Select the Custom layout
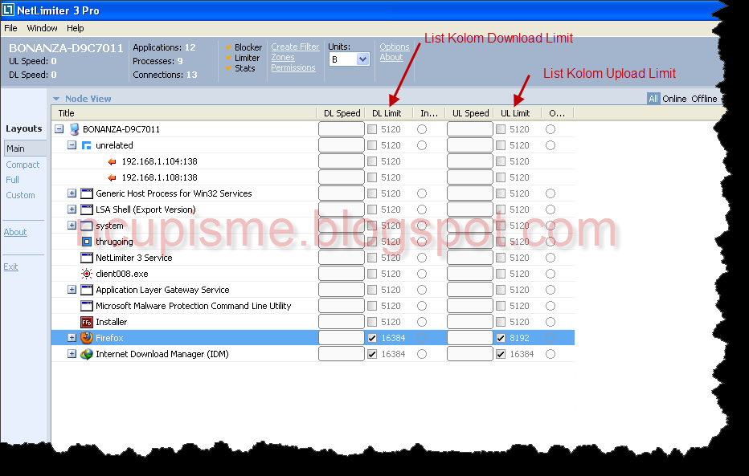749x476 pixels. 21,195
